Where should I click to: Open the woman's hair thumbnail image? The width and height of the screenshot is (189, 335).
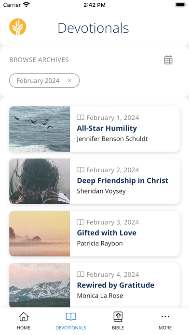[x=40, y=181]
